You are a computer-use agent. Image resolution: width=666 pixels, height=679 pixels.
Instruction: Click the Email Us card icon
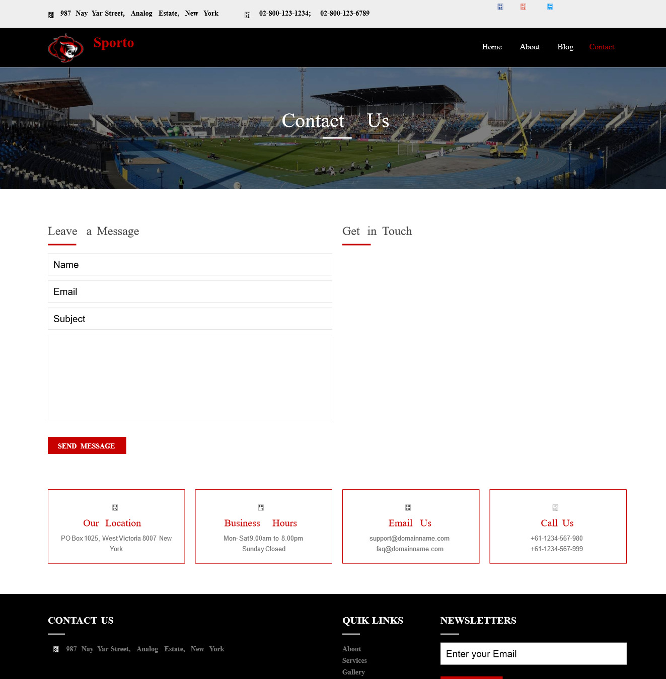pyautogui.click(x=408, y=507)
